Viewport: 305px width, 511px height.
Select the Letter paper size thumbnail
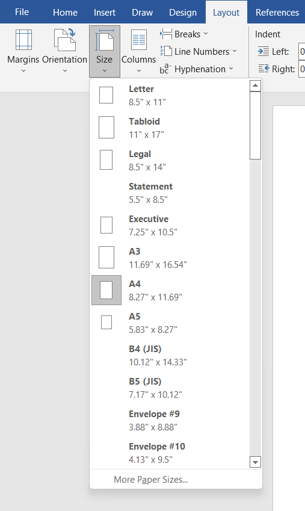click(x=106, y=95)
